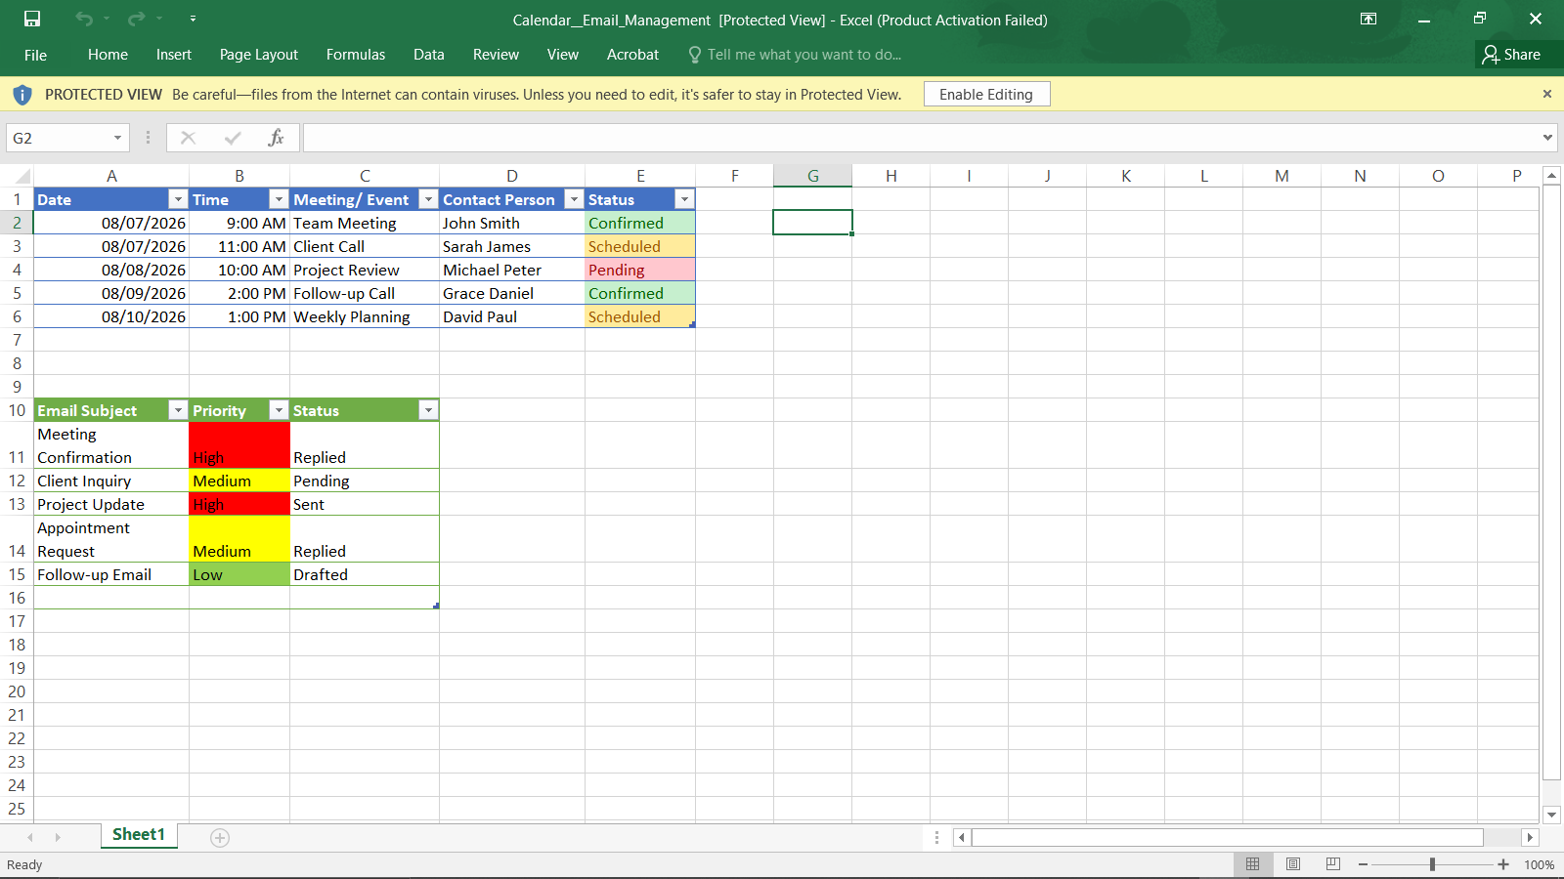Select column G header
The width and height of the screenshot is (1564, 879).
pos(812,176)
